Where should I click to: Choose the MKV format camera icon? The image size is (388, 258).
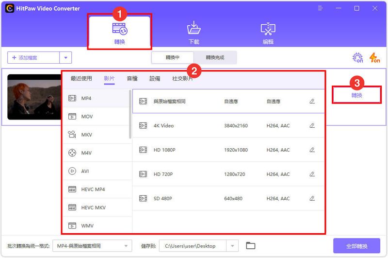coord(72,135)
